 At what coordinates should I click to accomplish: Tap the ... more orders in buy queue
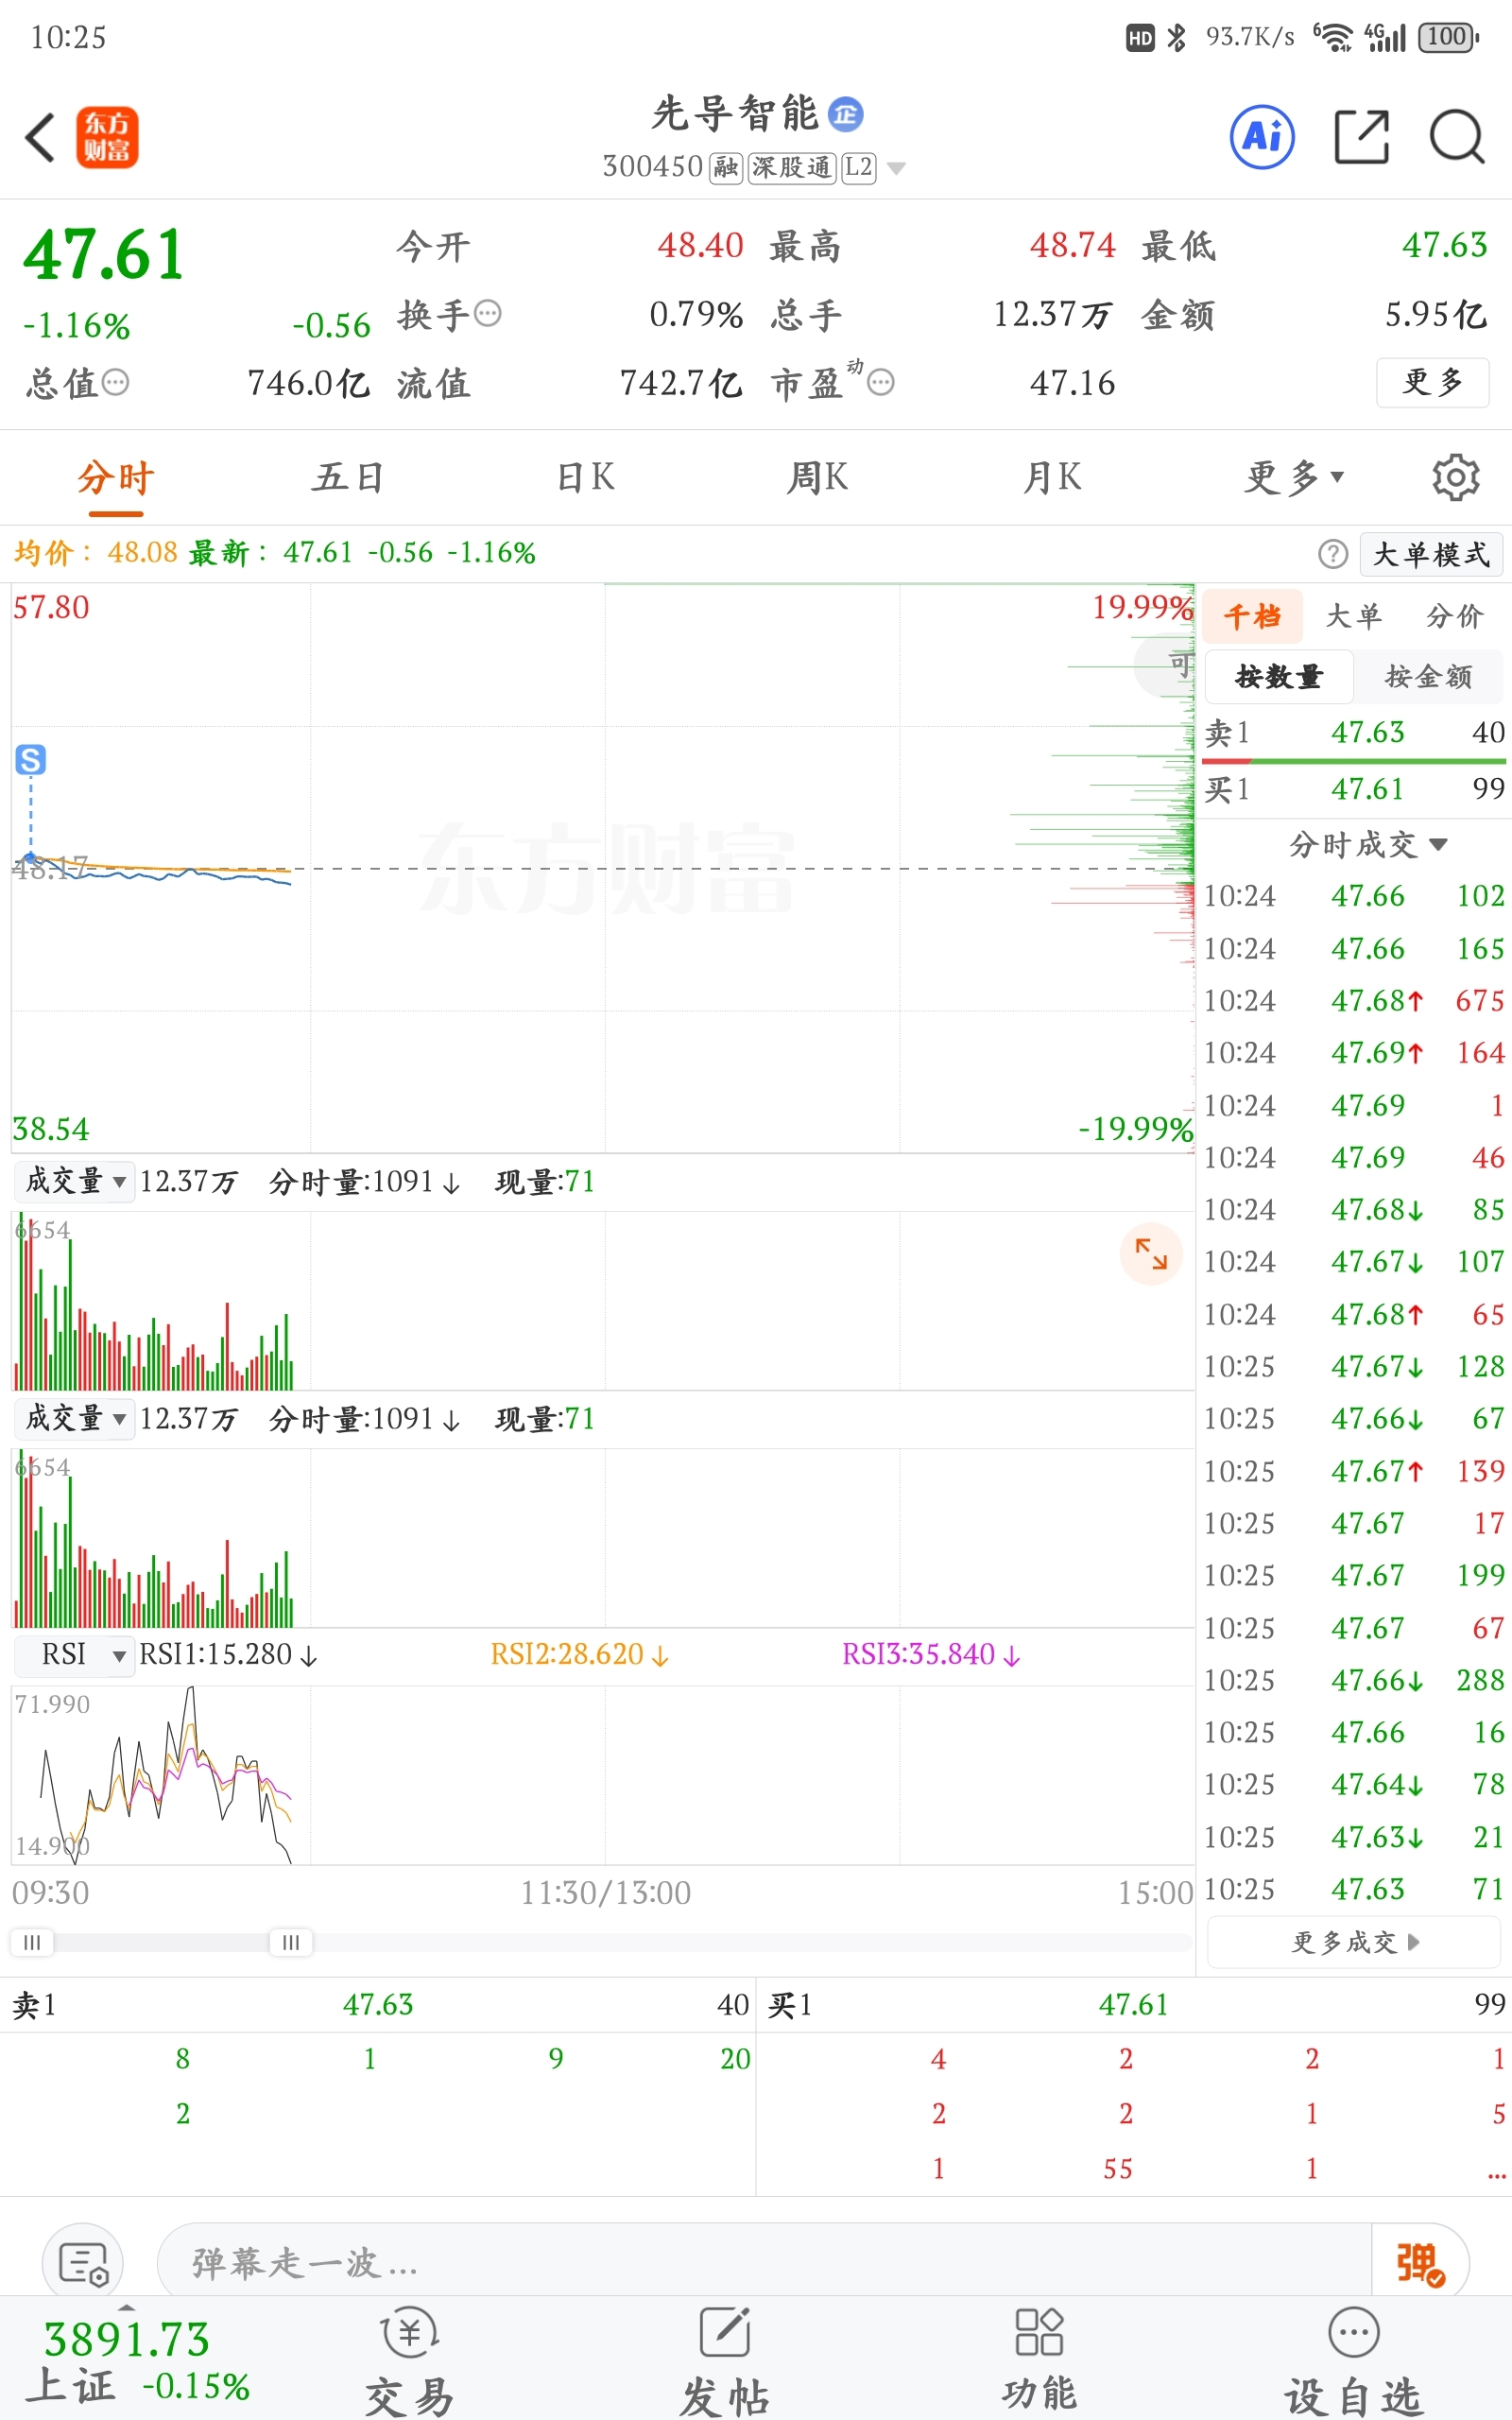click(1496, 2172)
